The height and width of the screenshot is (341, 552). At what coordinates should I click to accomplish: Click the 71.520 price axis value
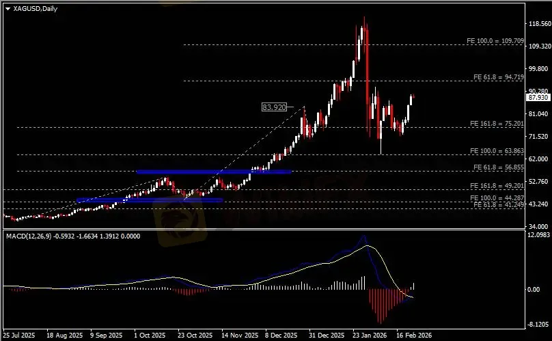[x=538, y=136]
